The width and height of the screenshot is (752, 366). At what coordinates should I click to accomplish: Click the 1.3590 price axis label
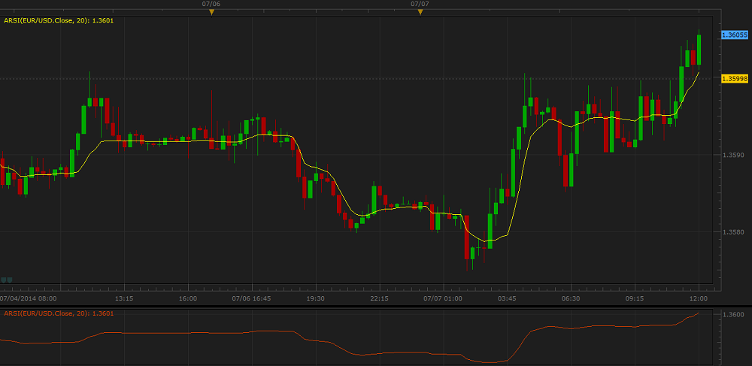(x=733, y=156)
